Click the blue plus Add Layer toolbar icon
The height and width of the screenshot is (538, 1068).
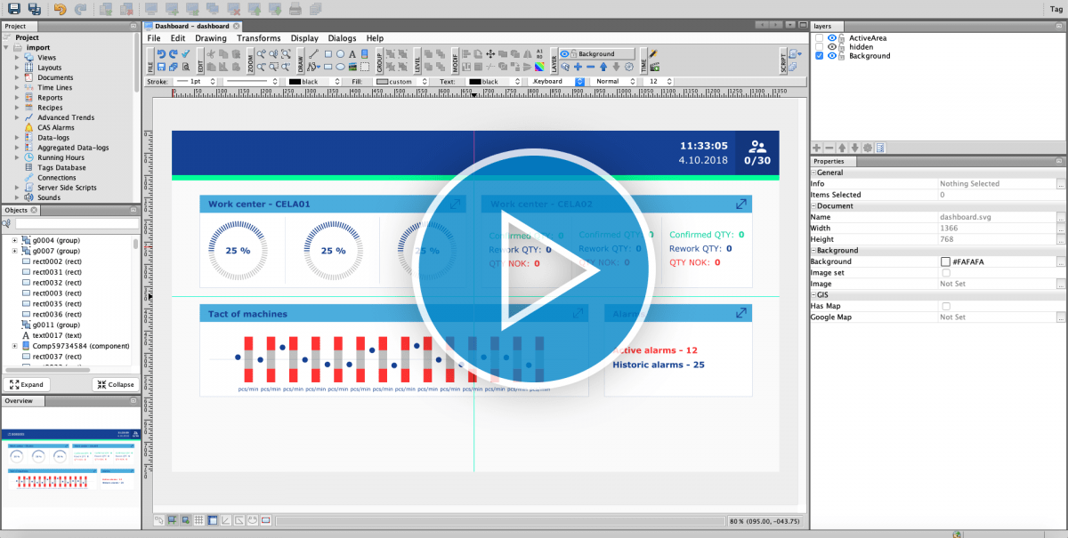click(578, 67)
